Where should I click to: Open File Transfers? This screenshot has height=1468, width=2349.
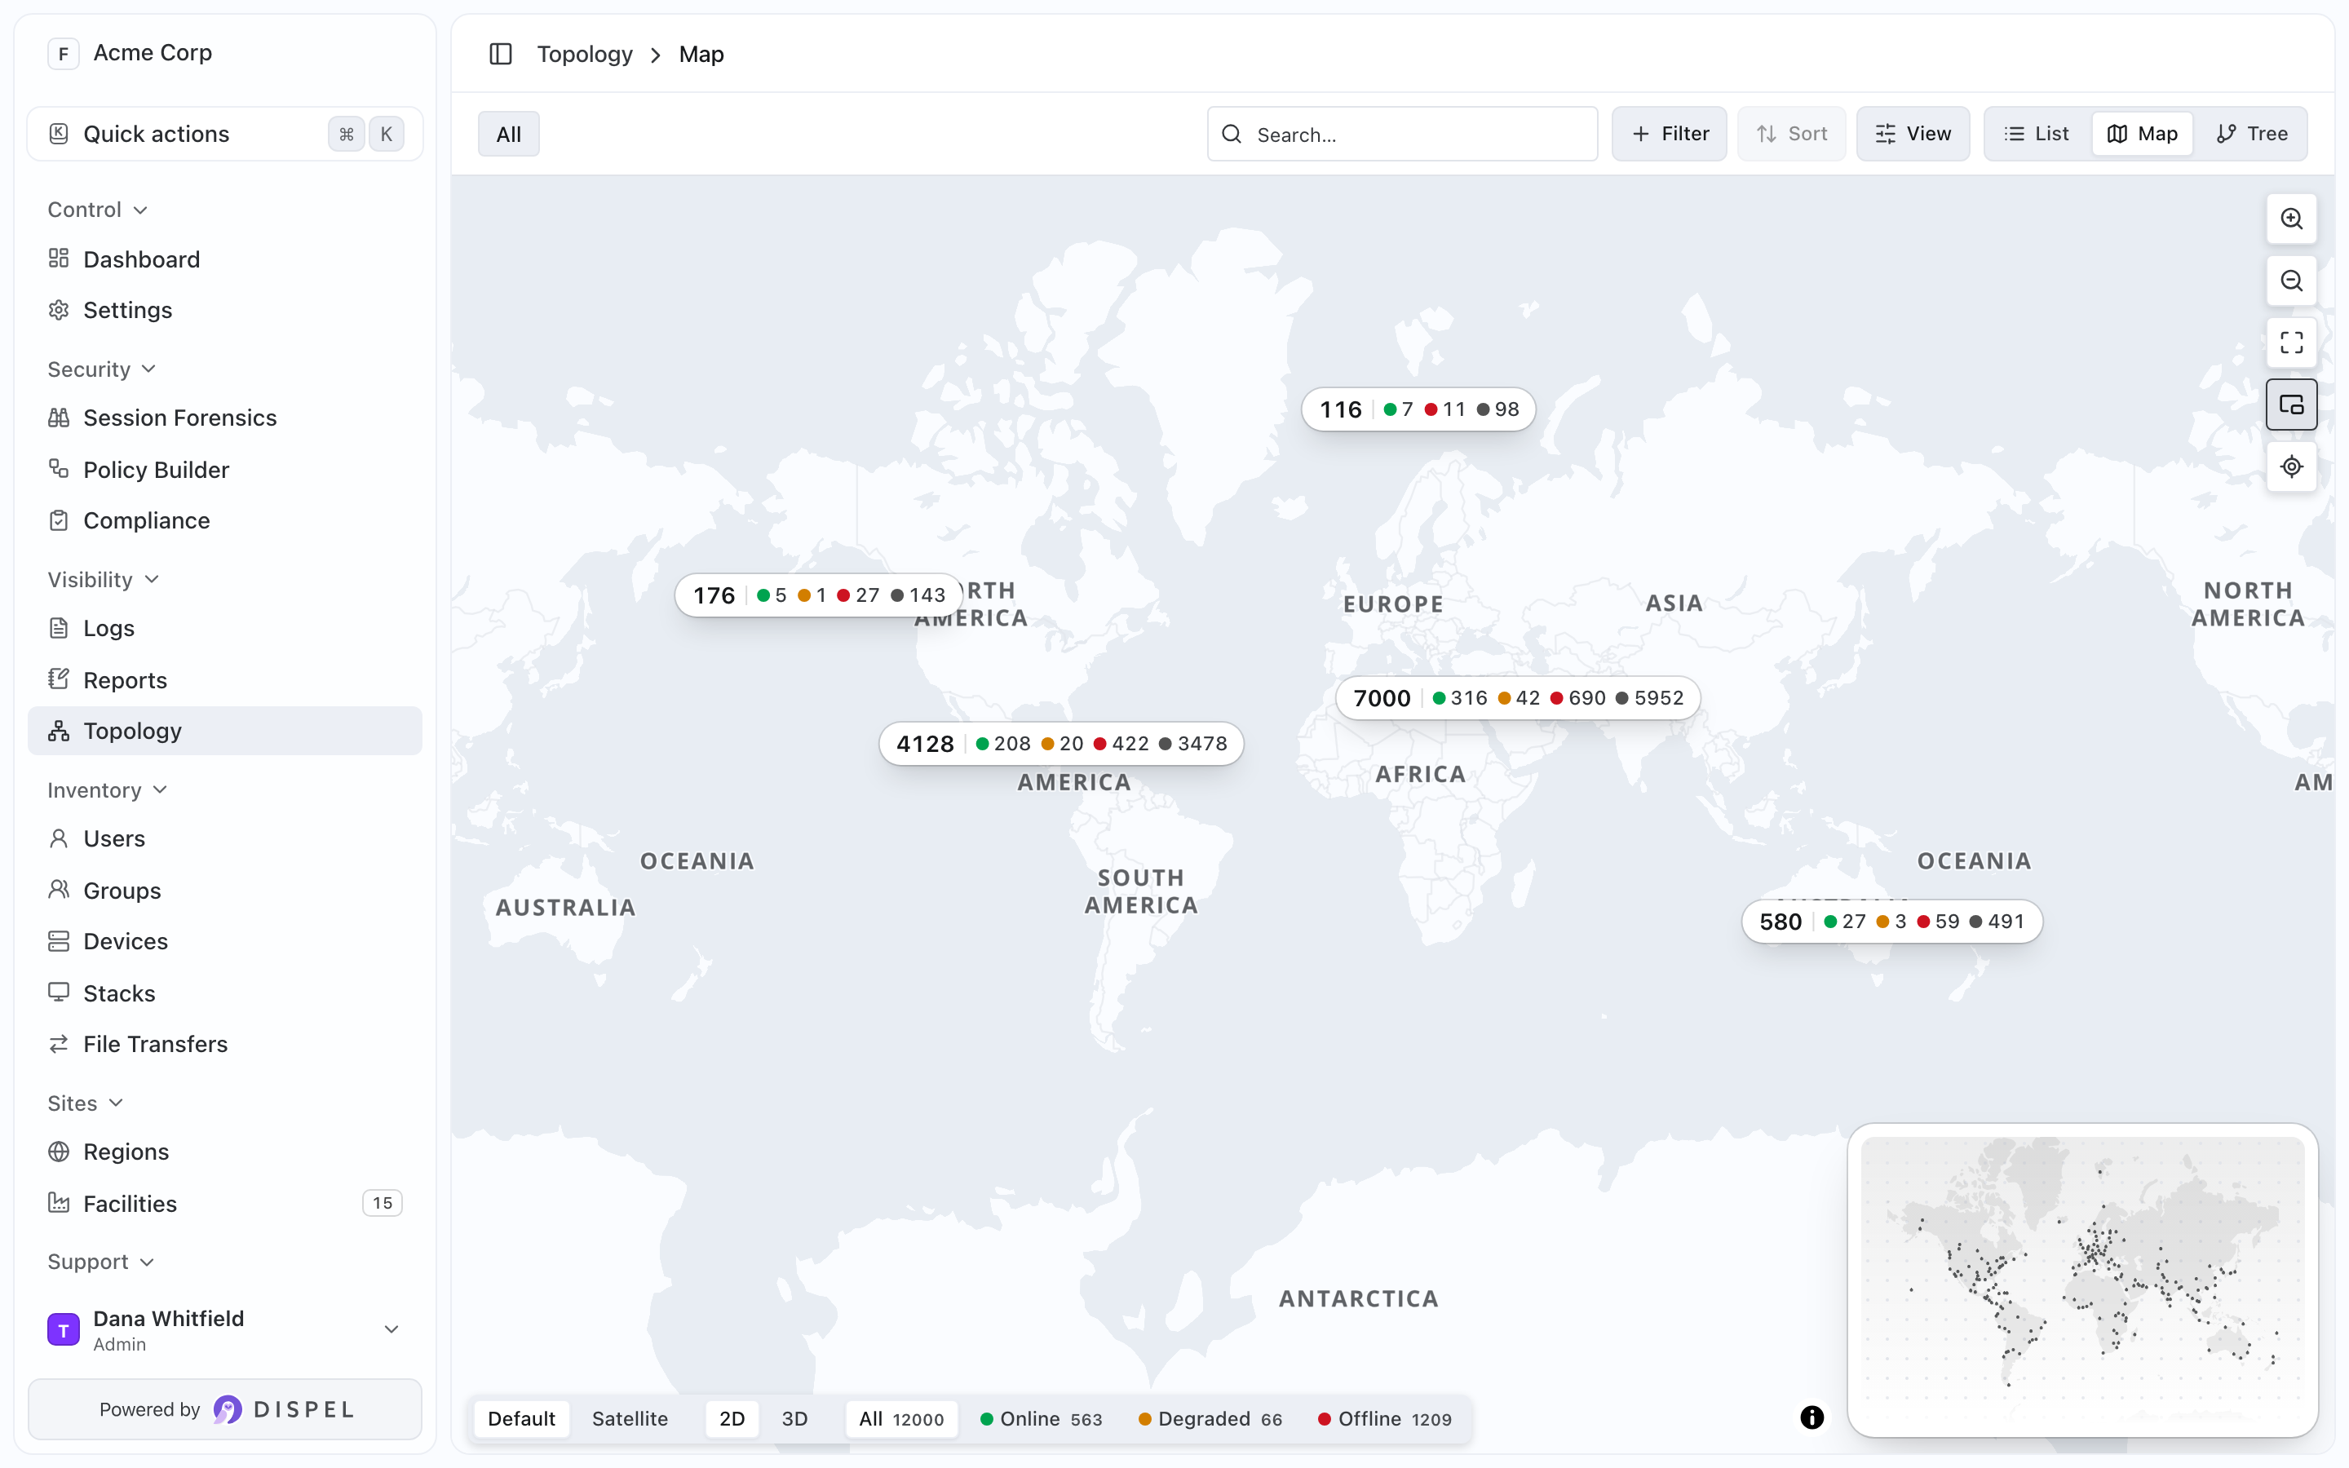(x=225, y=1044)
